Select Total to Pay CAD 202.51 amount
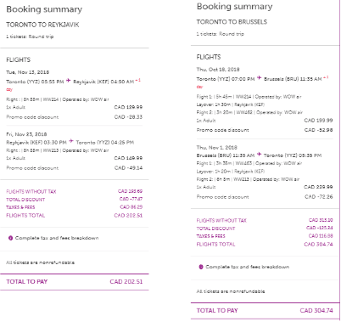 [126, 282]
